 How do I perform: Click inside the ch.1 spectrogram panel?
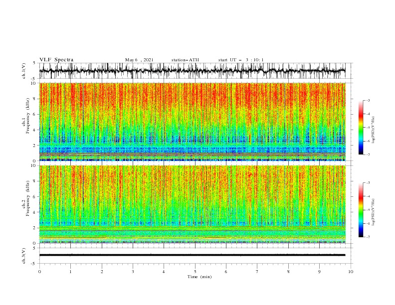click(x=192, y=122)
